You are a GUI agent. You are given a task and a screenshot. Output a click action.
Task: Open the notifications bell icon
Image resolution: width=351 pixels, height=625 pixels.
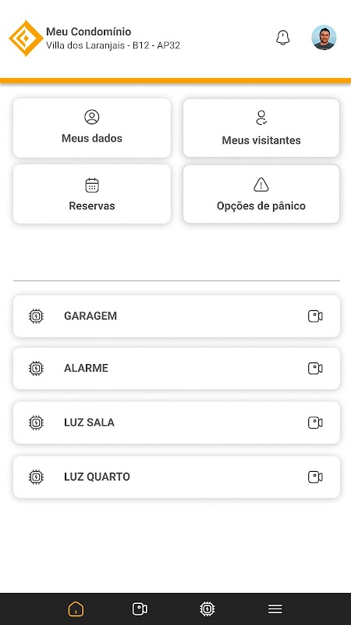tap(282, 37)
